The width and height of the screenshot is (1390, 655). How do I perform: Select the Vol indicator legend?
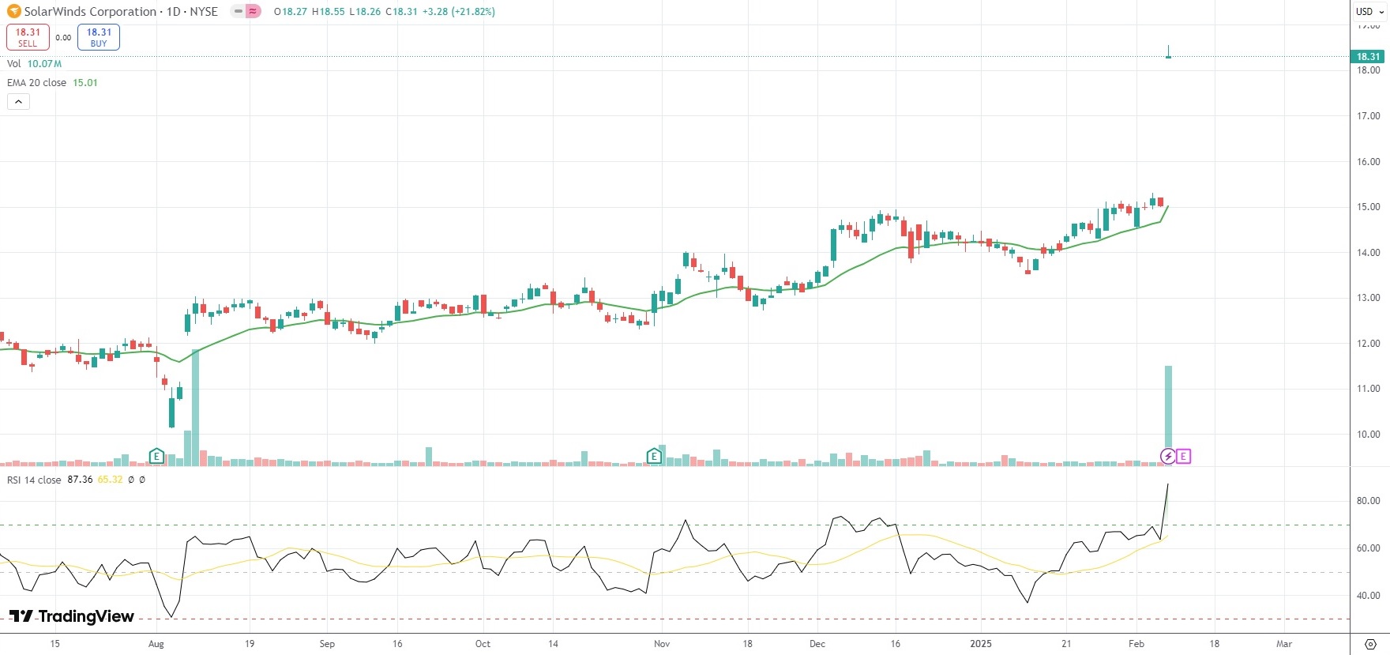click(34, 63)
